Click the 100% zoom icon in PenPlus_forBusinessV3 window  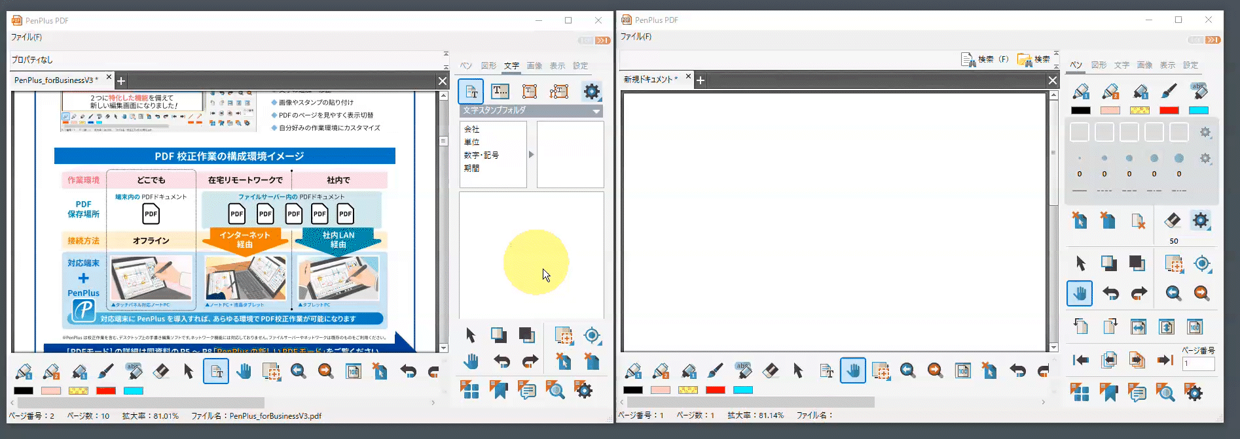coord(353,372)
